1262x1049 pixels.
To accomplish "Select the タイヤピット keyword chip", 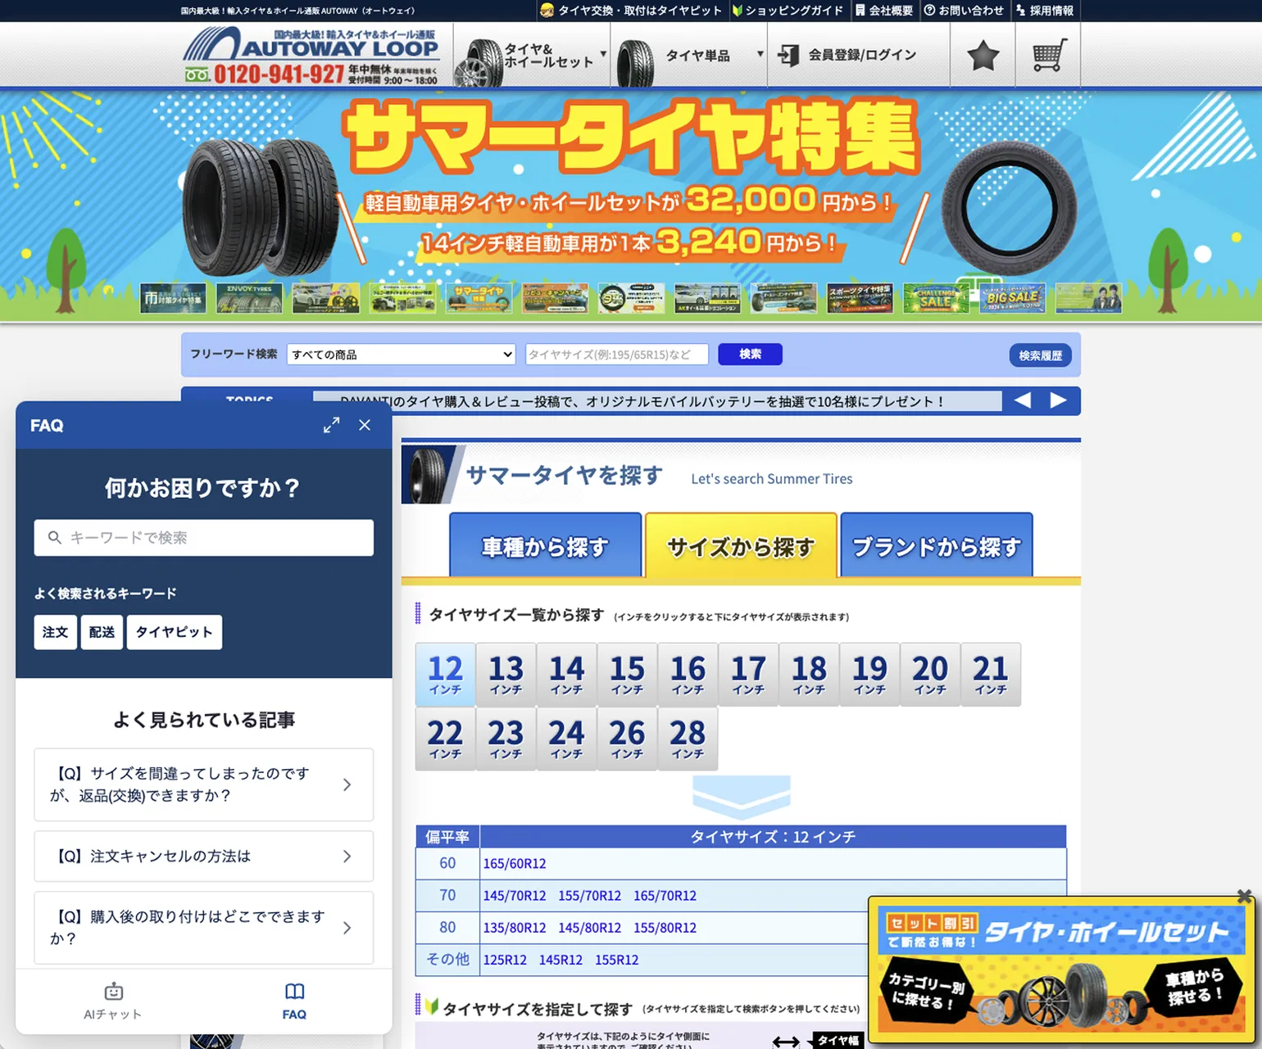I will [174, 632].
